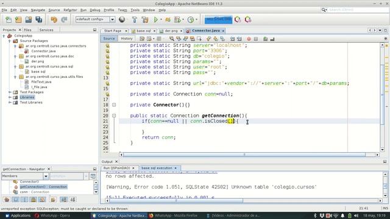Click the Find Selection magnifier icon in editor toolbar
This screenshot has width=390, height=219.
pyautogui.click(x=172, y=39)
